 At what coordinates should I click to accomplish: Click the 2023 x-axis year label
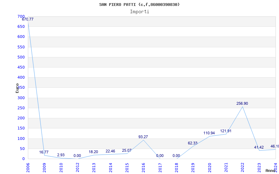coord(259,167)
